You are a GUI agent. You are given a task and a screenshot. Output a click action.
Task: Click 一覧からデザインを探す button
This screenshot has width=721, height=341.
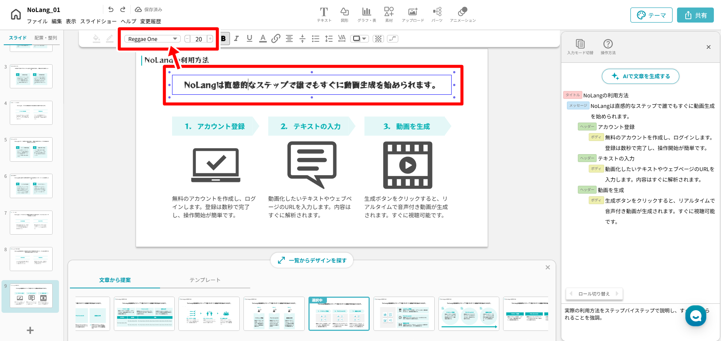312,260
